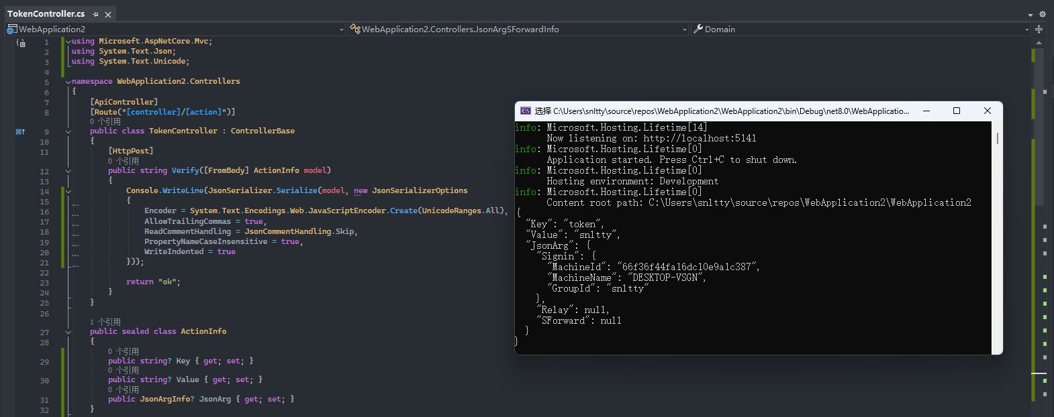Open the editor window settings gear

[1042, 14]
